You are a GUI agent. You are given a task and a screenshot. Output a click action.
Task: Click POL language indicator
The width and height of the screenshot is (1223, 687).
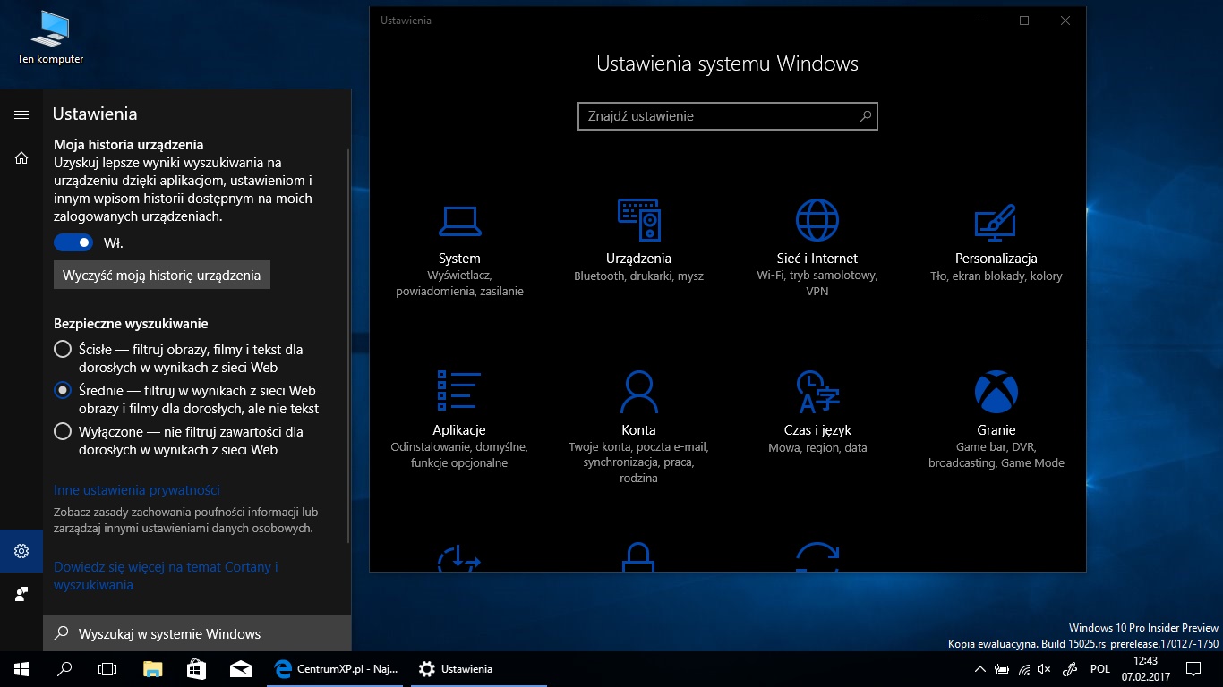[1100, 669]
